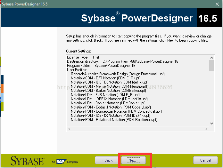Viewport: 223px width, 168px height.
Task: Select the 'PDM - IDEF1X Notation' line
Action: pos(111,115)
